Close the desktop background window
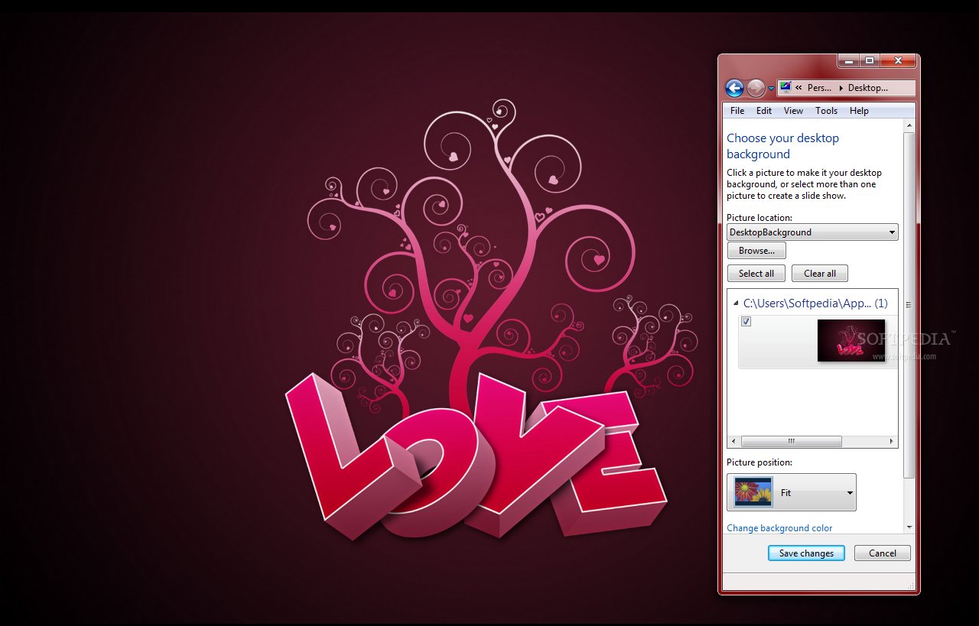 [x=898, y=60]
